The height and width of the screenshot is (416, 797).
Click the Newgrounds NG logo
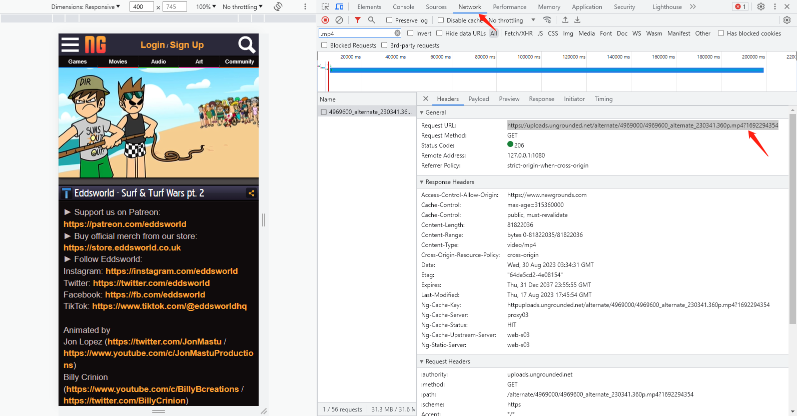tap(95, 44)
